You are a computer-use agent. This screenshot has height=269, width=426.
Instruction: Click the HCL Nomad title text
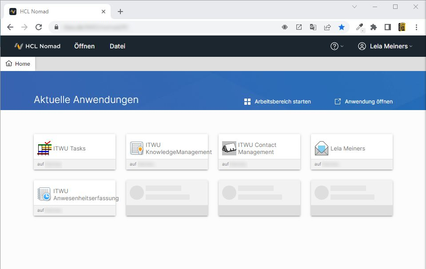[43, 46]
